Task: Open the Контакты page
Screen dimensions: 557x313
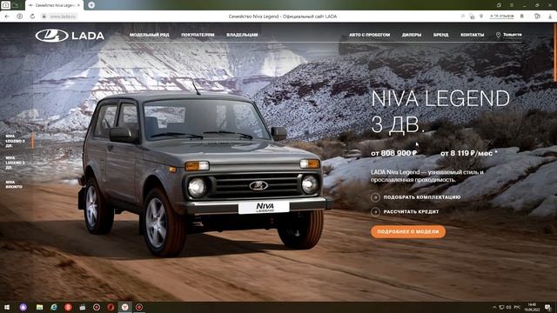Action: [472, 35]
